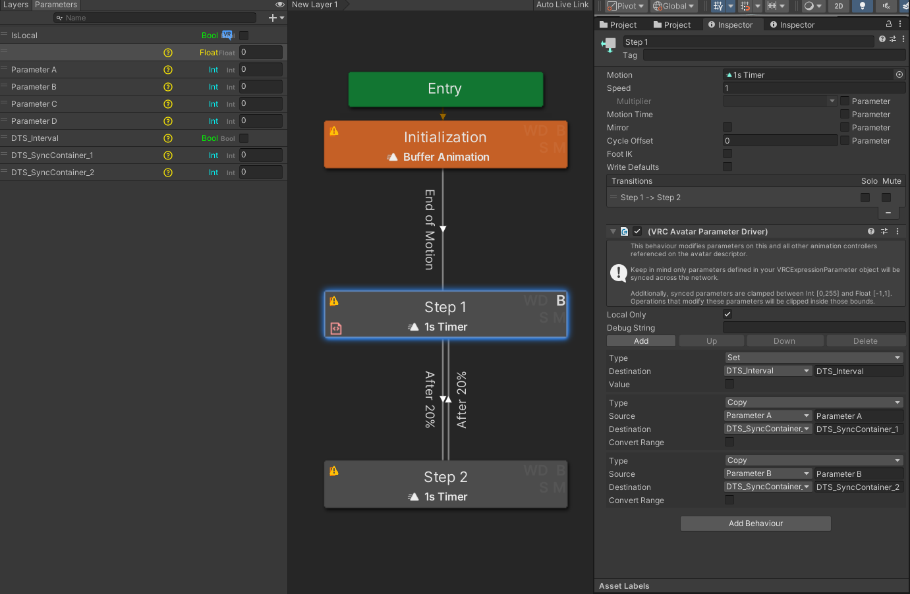Toggle scene lighting lightbulb icon
The image size is (910, 594).
tap(863, 6)
